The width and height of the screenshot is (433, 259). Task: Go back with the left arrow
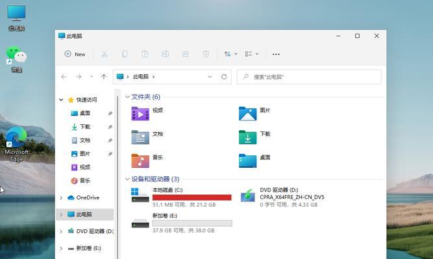pos(64,76)
